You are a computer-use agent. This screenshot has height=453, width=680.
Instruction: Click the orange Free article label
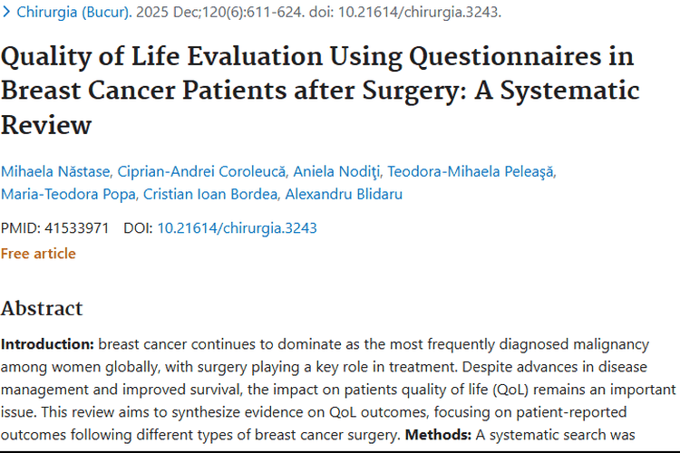(x=38, y=254)
